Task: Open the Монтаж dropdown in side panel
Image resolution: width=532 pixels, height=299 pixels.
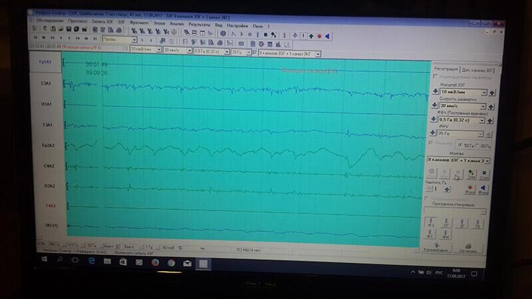Action: point(458,160)
